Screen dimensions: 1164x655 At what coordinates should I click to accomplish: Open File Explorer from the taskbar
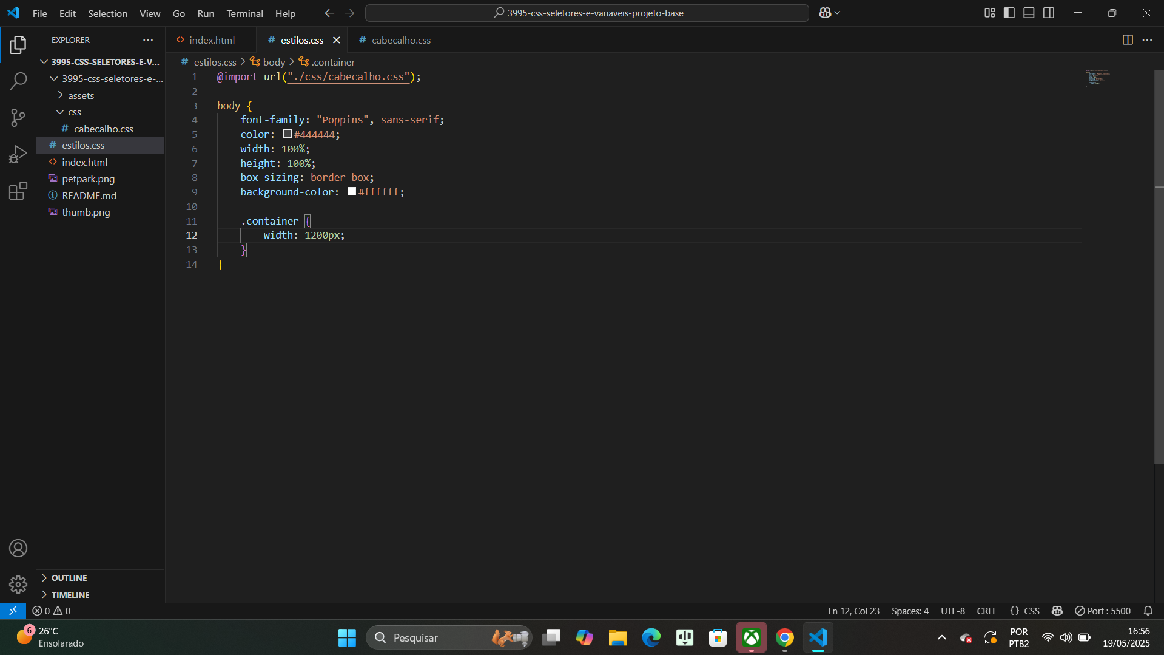pos(618,638)
